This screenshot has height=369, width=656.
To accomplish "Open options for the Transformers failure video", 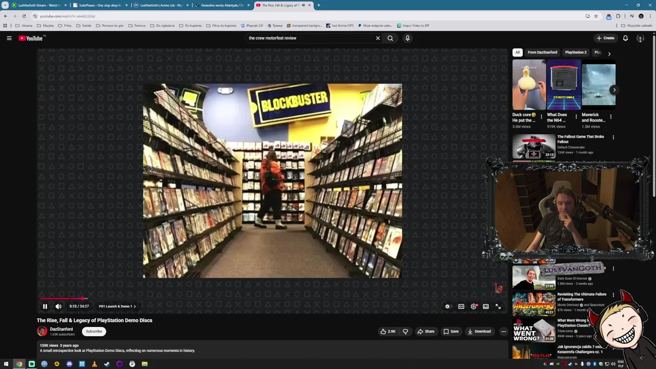I will click(x=613, y=295).
